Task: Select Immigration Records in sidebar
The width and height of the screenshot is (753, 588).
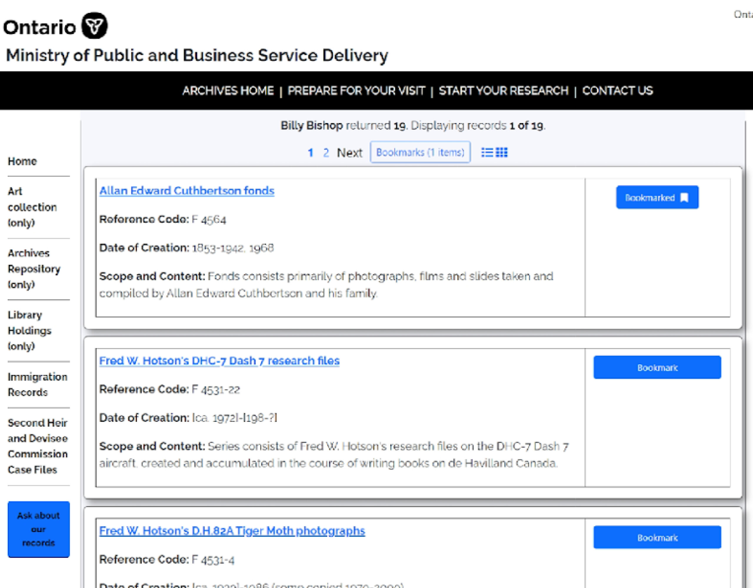Action: [x=38, y=385]
